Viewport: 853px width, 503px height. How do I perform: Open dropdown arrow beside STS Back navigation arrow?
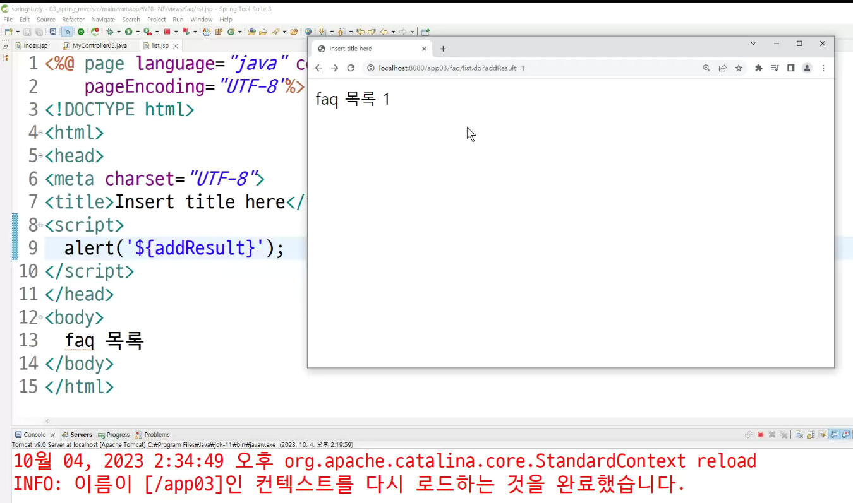point(393,32)
